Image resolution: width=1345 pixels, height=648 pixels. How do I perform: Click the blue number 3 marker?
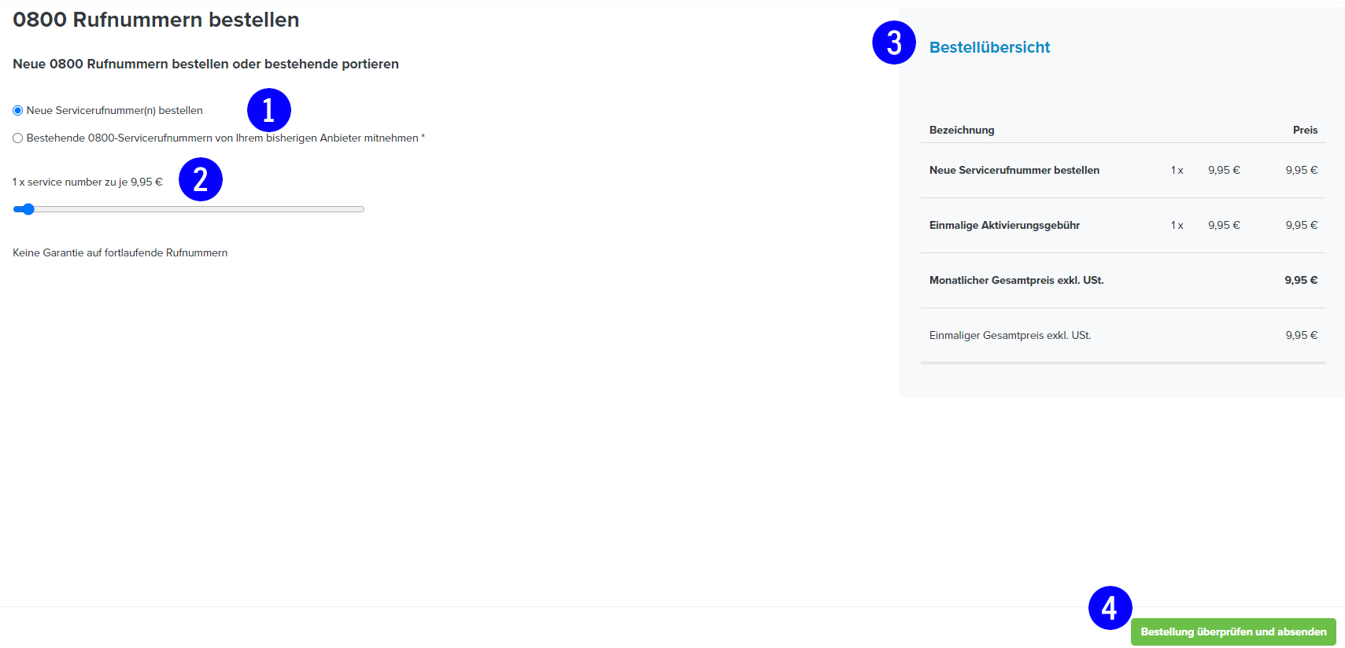pos(894,42)
